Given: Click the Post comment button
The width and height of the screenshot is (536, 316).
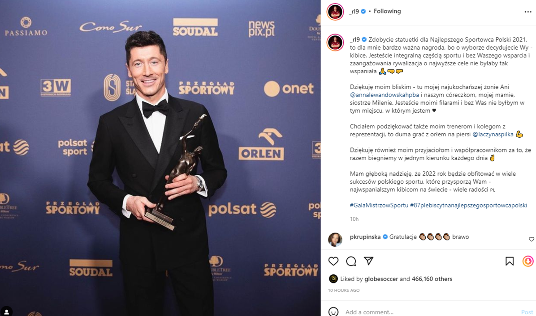Looking at the screenshot, I should click(x=527, y=312).
